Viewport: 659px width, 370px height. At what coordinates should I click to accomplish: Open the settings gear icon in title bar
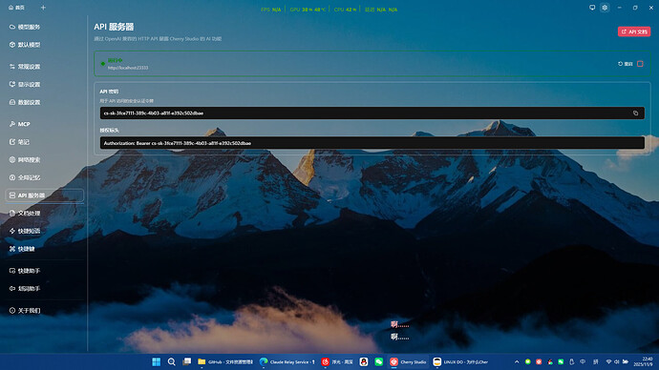point(605,8)
